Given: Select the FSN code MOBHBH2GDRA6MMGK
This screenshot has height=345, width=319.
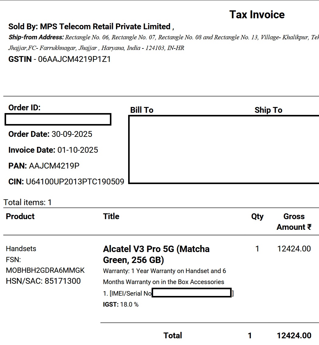Looking at the screenshot, I should coord(45,271).
